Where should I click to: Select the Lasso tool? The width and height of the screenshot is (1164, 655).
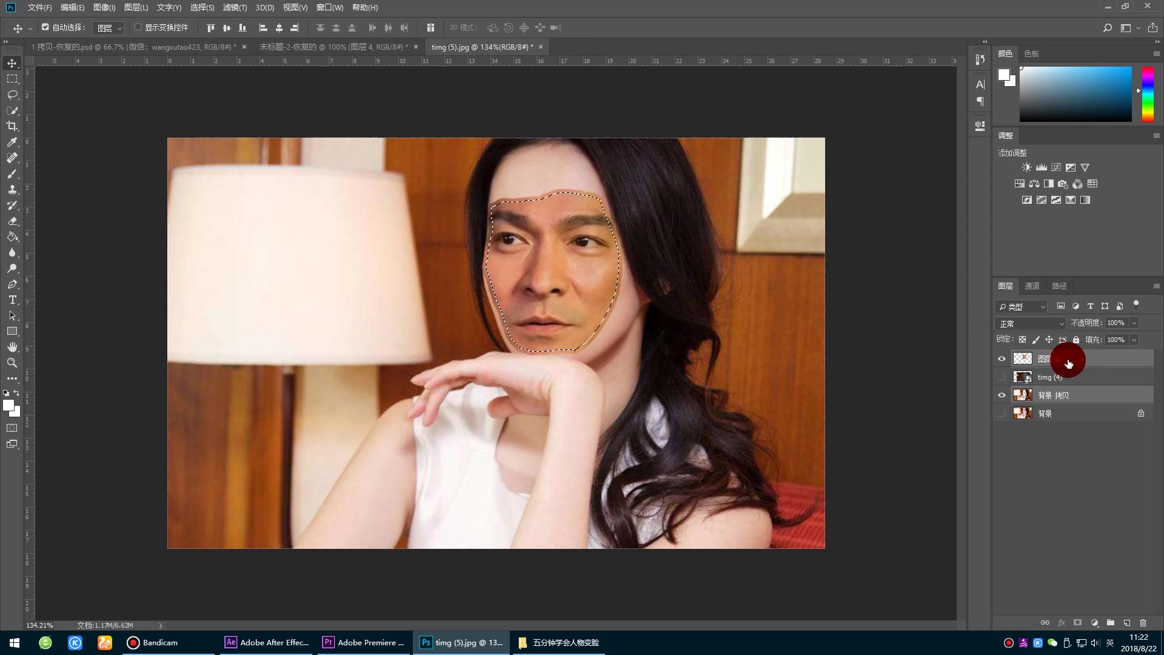tap(12, 95)
